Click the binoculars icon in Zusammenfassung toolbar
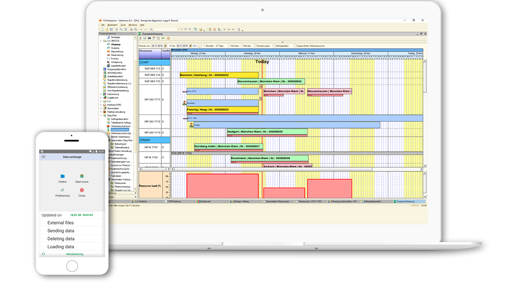 (149, 38)
